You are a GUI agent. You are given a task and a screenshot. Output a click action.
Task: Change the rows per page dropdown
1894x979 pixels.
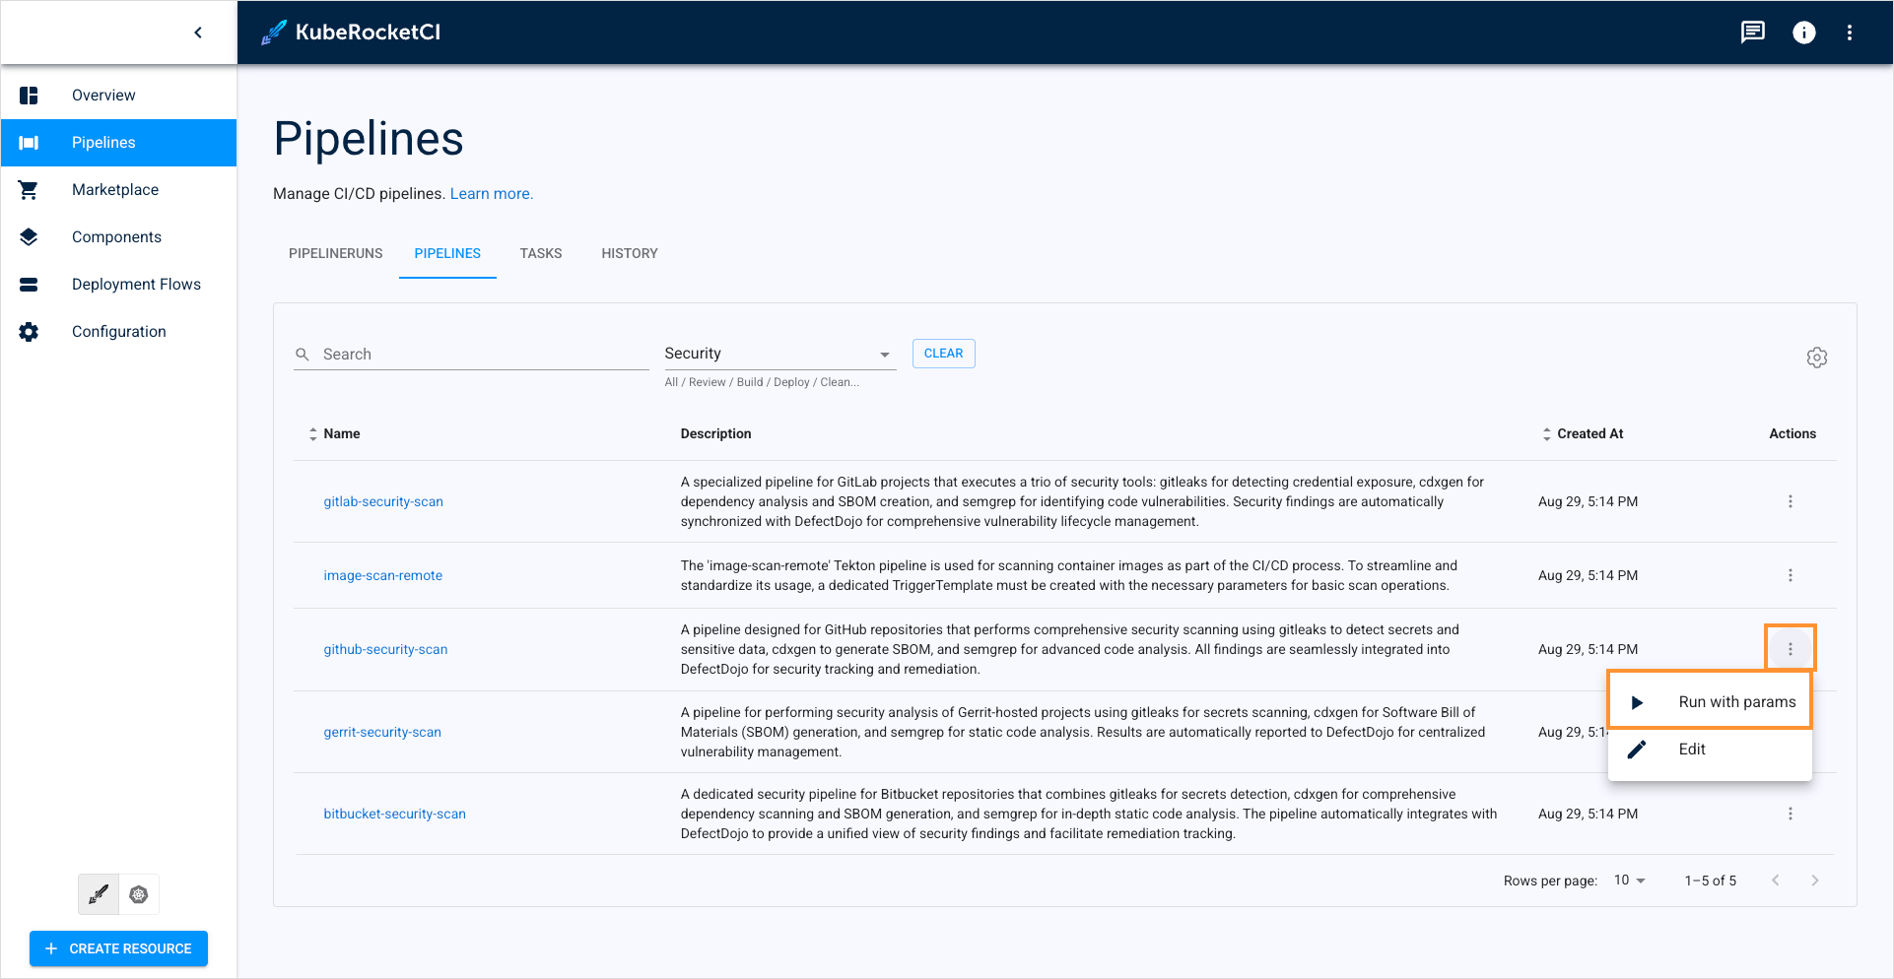coord(1629,881)
